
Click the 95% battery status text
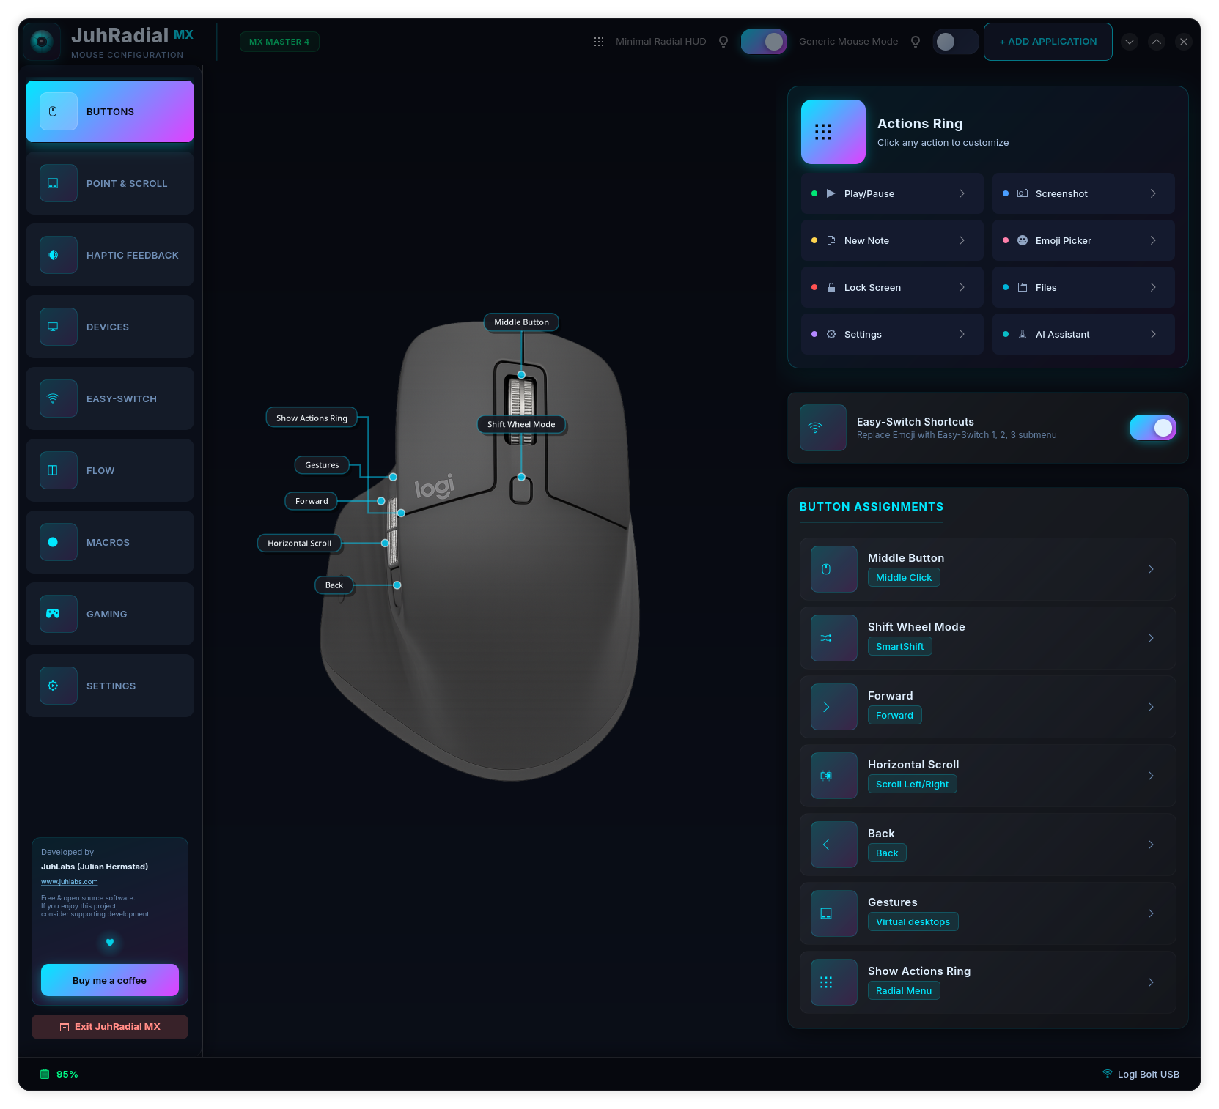(x=67, y=1074)
